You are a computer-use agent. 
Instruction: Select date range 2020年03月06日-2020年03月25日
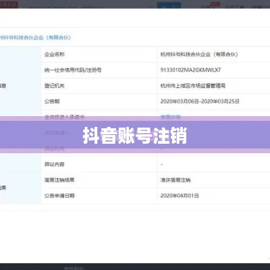point(200,101)
